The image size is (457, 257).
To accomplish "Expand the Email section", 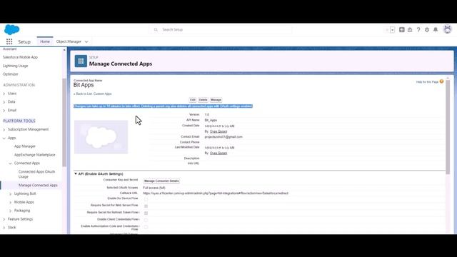I will [4, 111].
